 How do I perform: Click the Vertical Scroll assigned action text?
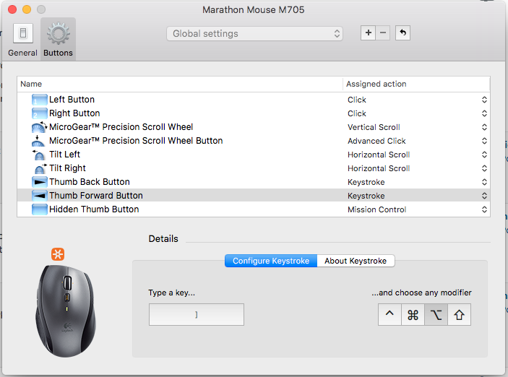pyautogui.click(x=374, y=127)
